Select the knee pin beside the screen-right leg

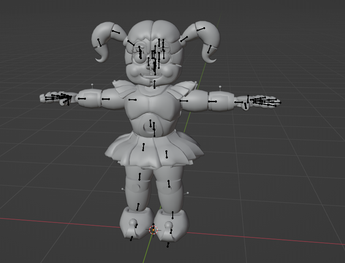click(x=186, y=193)
